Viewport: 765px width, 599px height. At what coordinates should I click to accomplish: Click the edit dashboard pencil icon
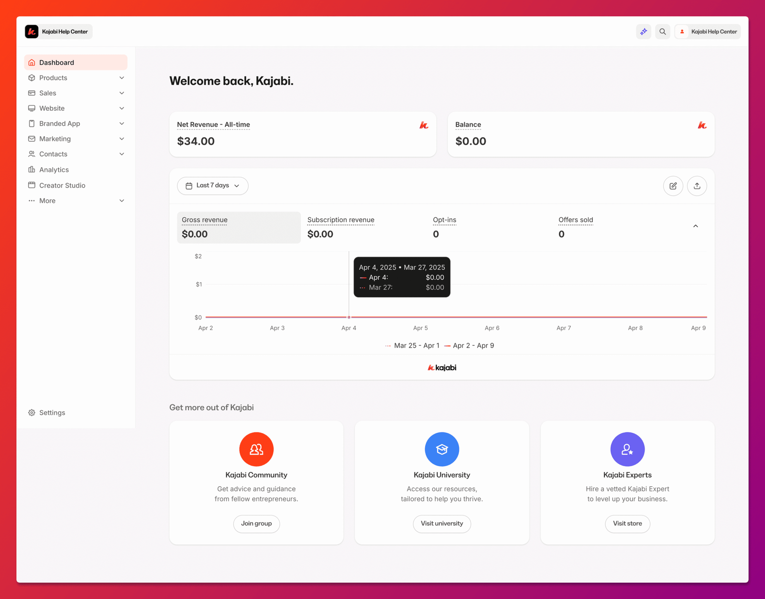[673, 186]
